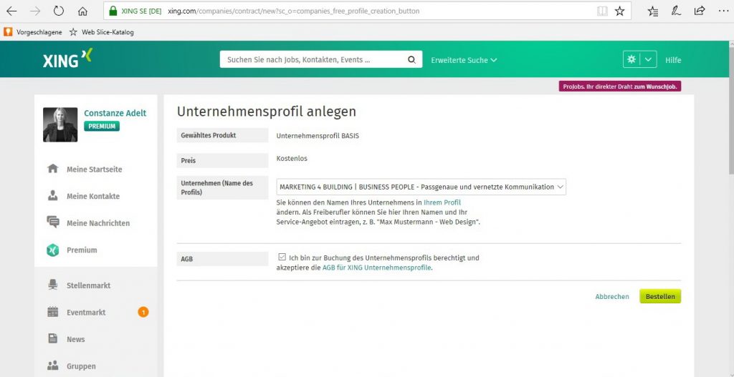Viewport: 734px width, 377px height.
Task: Click the browser share icon
Action: point(700,11)
